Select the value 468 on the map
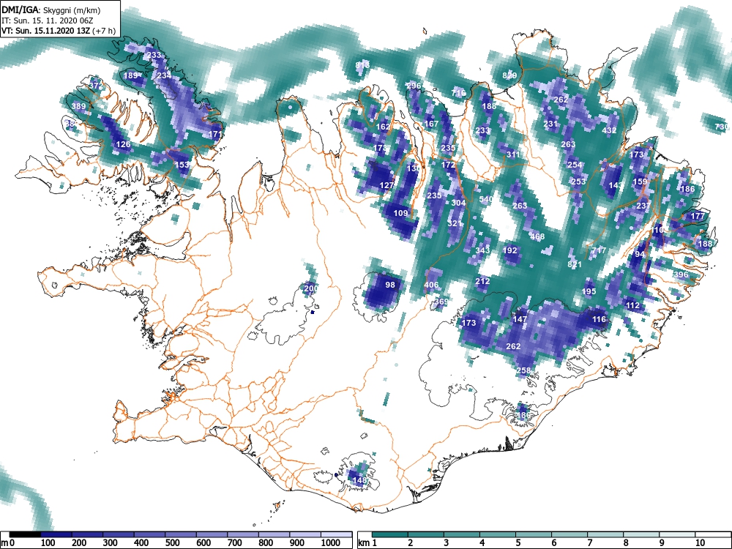 coord(537,236)
